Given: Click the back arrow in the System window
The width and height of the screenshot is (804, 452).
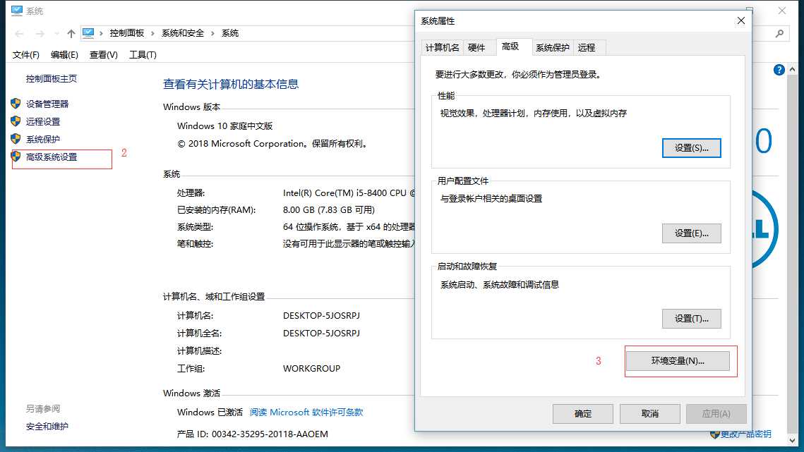Looking at the screenshot, I should point(20,33).
